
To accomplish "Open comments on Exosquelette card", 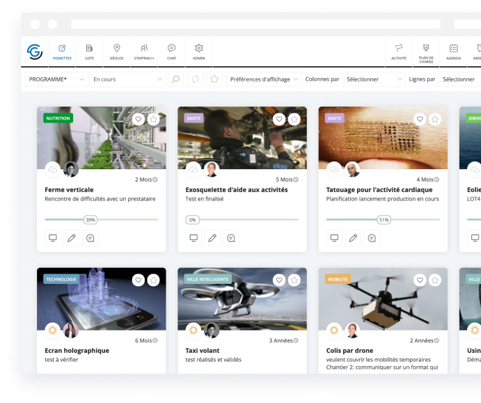I will (231, 238).
